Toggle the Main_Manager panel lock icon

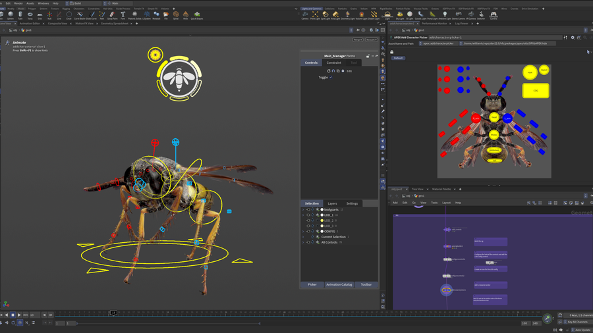tap(368, 56)
